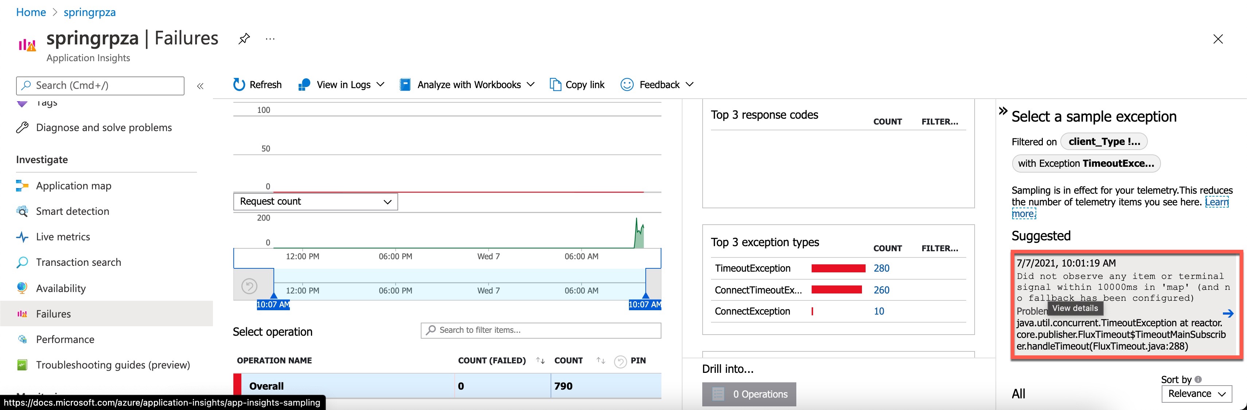
Task: Open the Request count dropdown
Action: (x=315, y=202)
